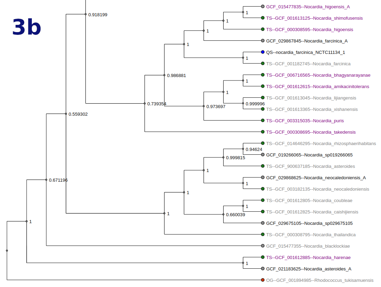Click the grey marker for Nocardia_blacklockiae
381x287 pixels.
(x=263, y=246)
